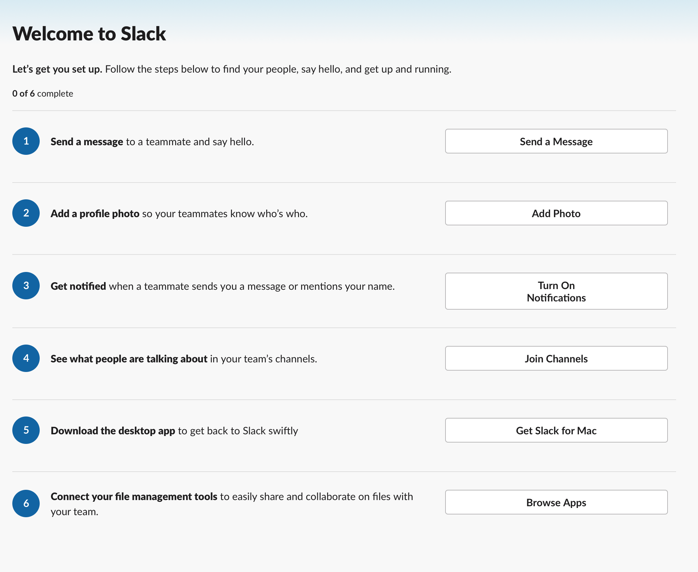Screen dimensions: 698x572
Task: Click the blue step 6 circle
Action: coord(26,503)
